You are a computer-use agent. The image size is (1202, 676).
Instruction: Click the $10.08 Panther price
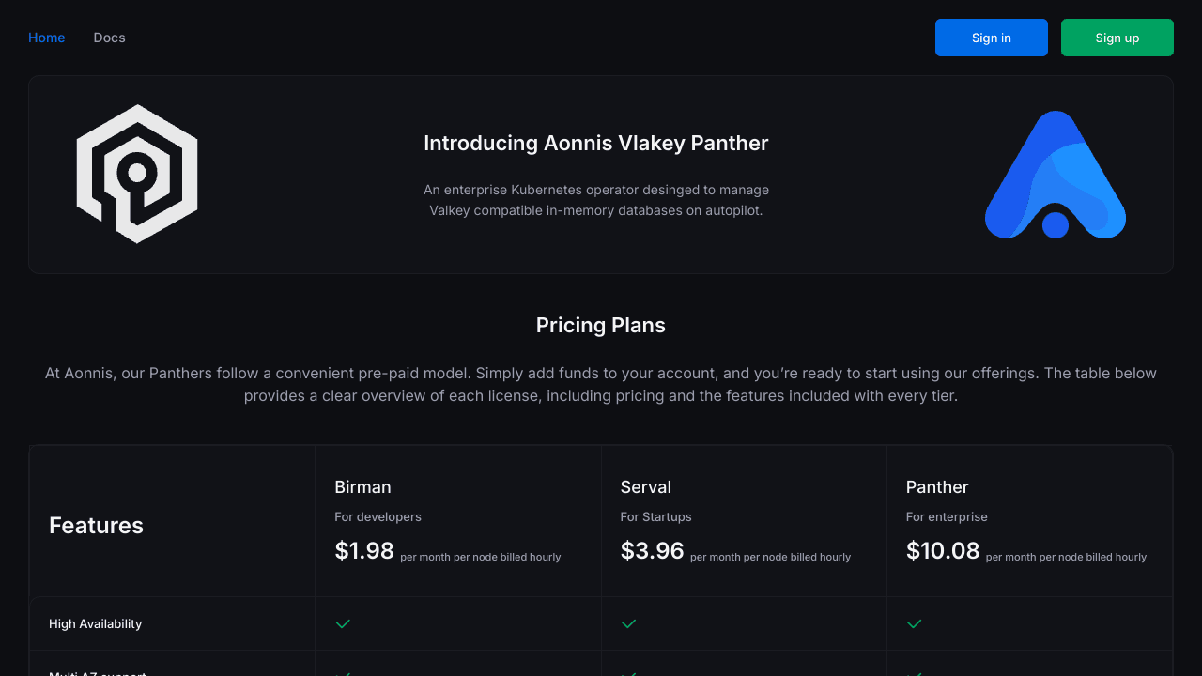tap(943, 551)
